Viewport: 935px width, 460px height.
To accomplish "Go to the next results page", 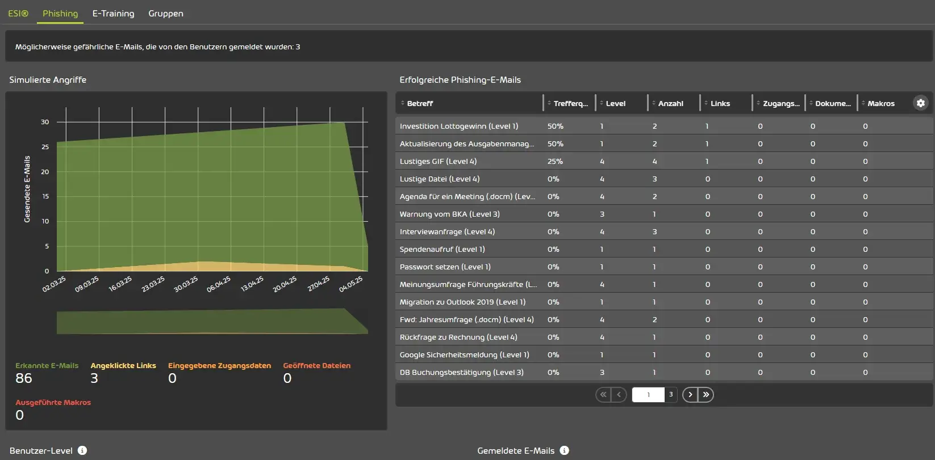I will click(690, 395).
